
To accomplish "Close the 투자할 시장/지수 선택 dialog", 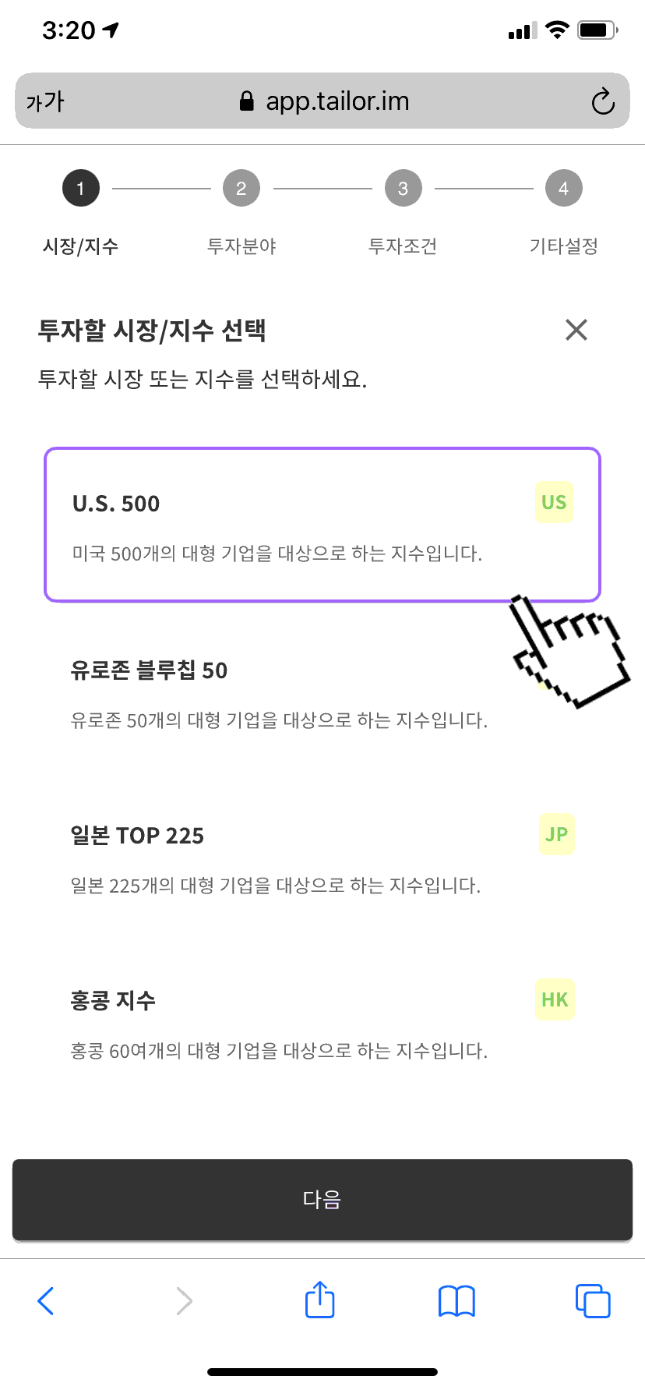I will click(576, 330).
